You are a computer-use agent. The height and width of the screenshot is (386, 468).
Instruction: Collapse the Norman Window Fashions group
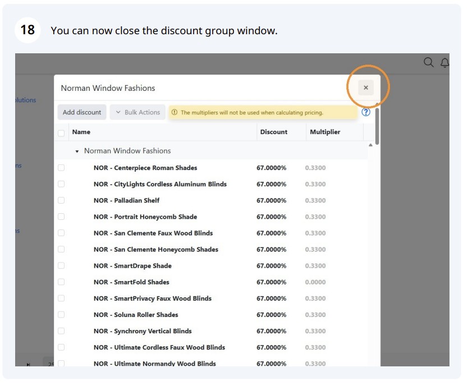77,151
